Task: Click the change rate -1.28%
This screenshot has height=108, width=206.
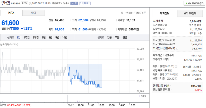Action: coord(27,29)
